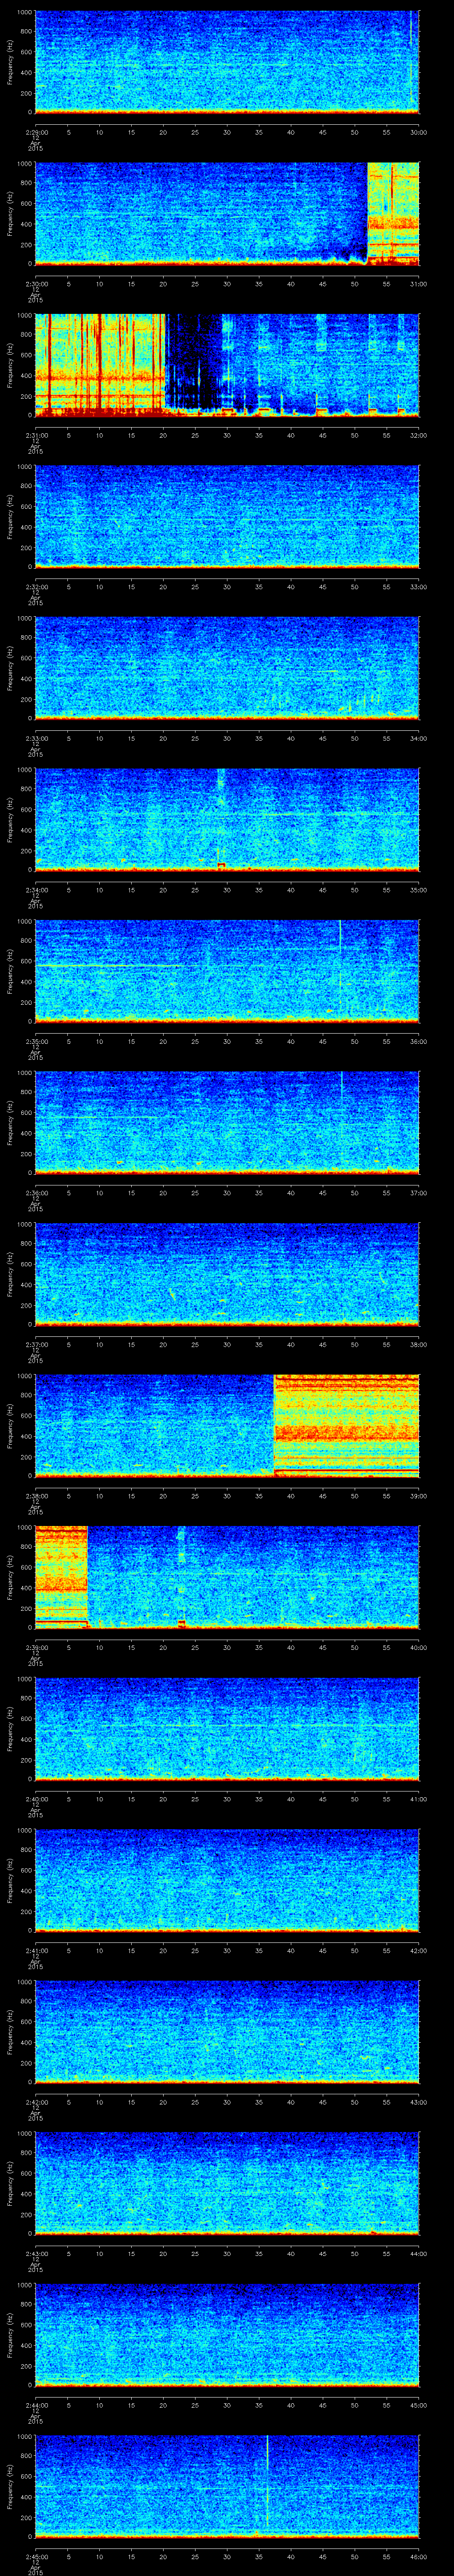Click the Frequency (Hz) axis title of the 2:29:00 panel
Screen dimensions: 454x2576
[x=10, y=62]
